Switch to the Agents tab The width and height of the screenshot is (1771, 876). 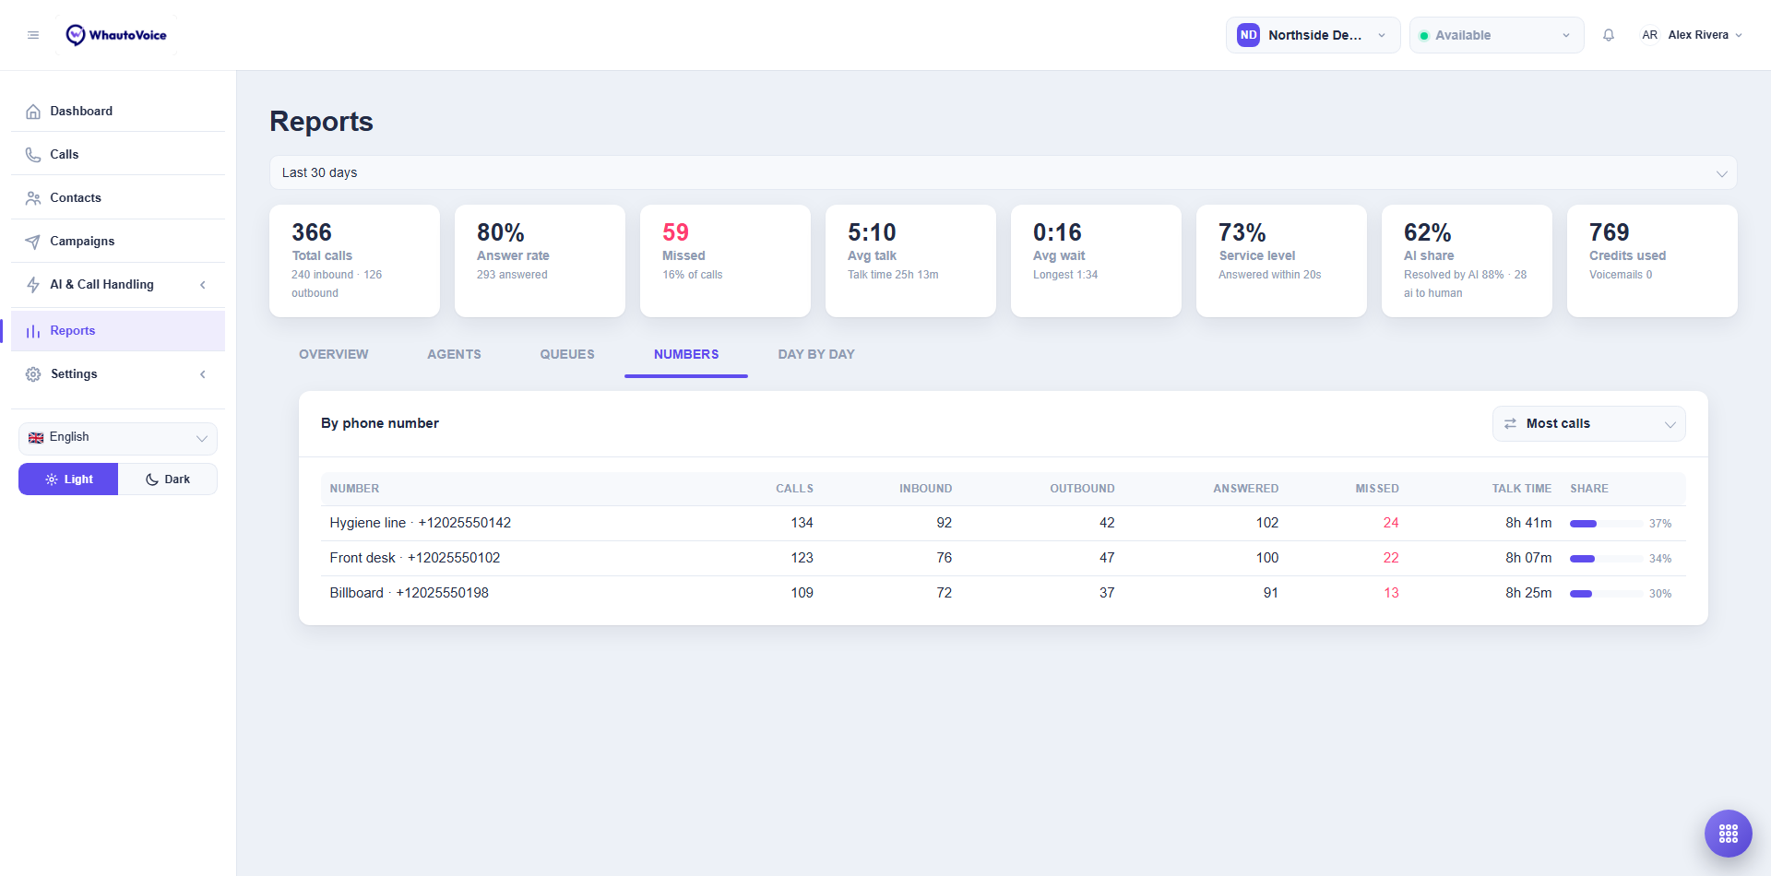pos(454,354)
